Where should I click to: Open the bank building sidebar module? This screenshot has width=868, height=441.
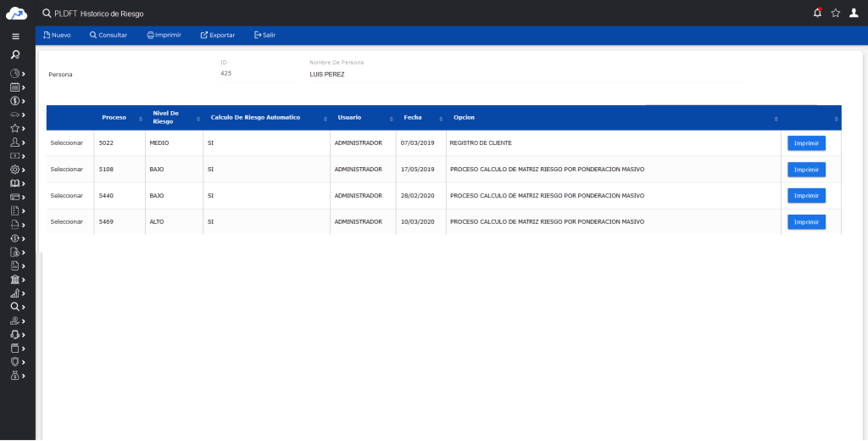(x=15, y=280)
